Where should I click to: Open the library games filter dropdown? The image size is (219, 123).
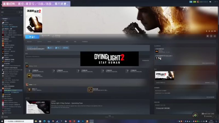tap(9, 12)
